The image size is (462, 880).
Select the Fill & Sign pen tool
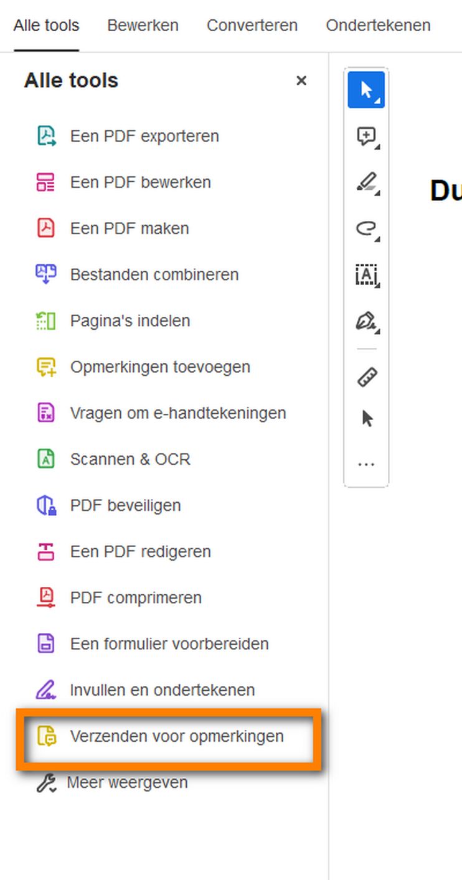pos(366,322)
